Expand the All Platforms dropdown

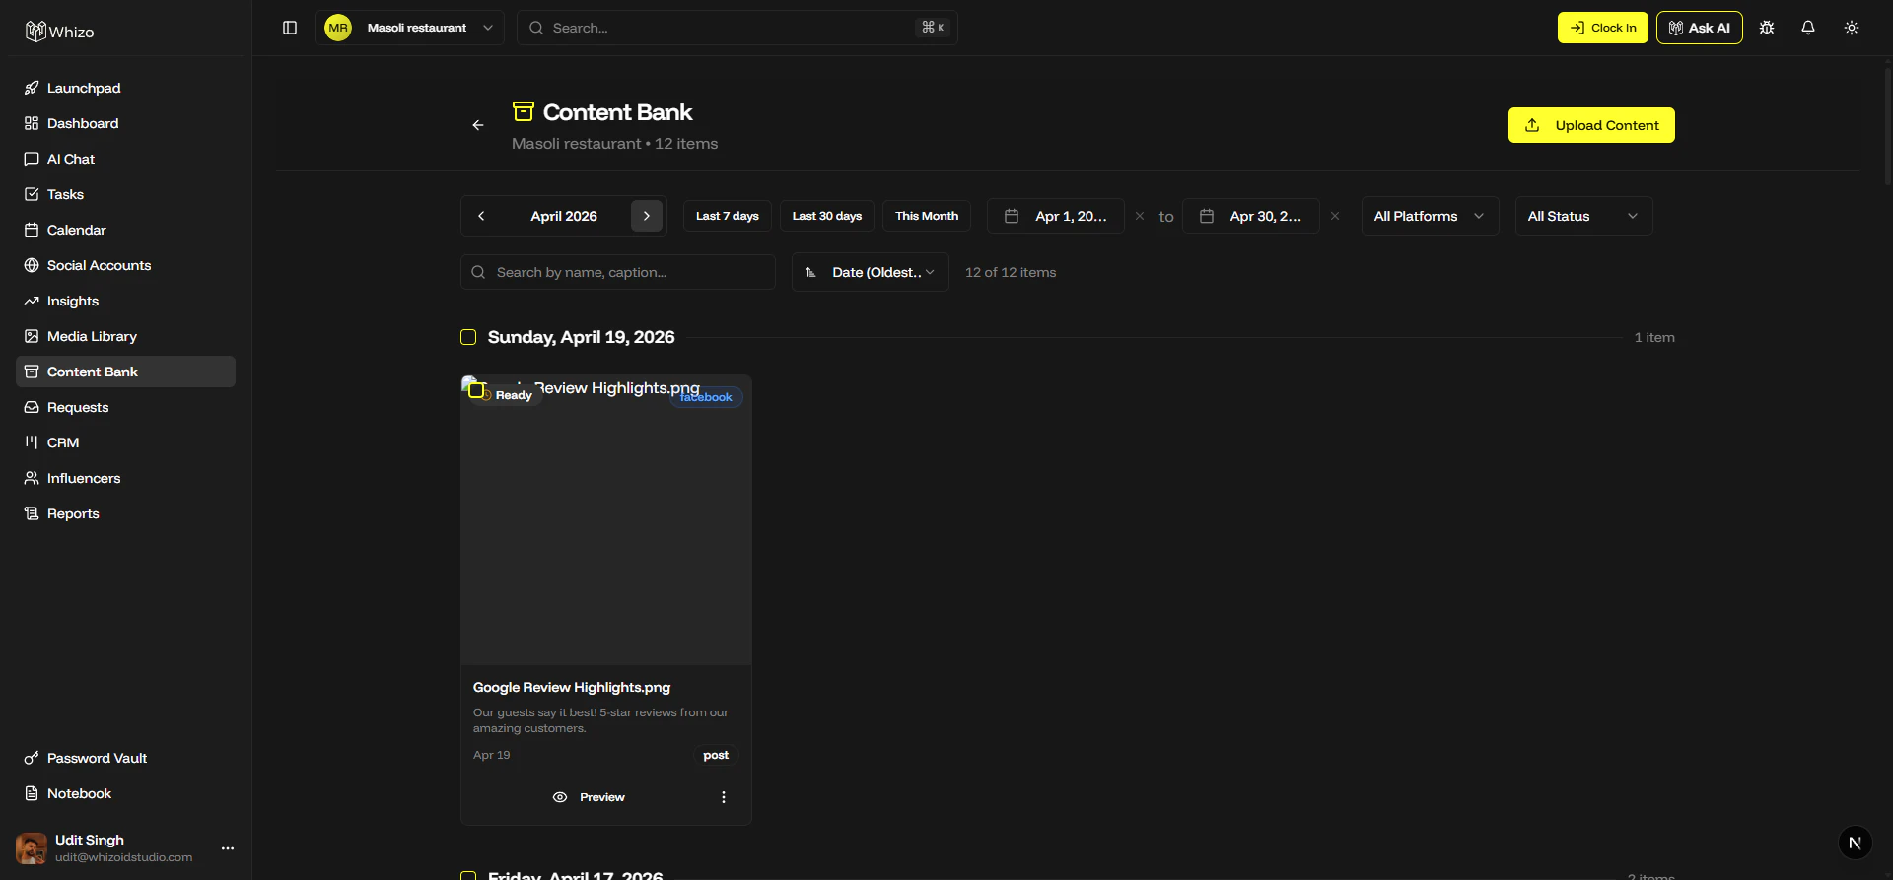pyautogui.click(x=1430, y=216)
